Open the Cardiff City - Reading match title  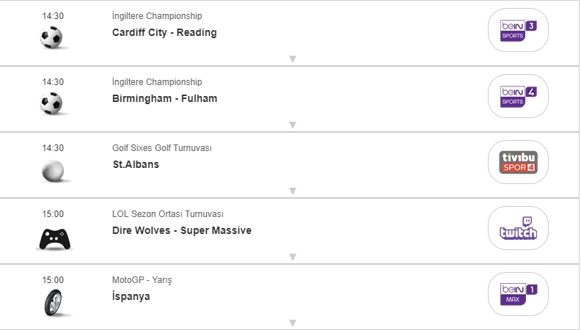(x=164, y=32)
